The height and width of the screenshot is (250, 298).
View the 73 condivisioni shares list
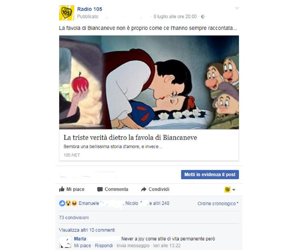pos(74,218)
